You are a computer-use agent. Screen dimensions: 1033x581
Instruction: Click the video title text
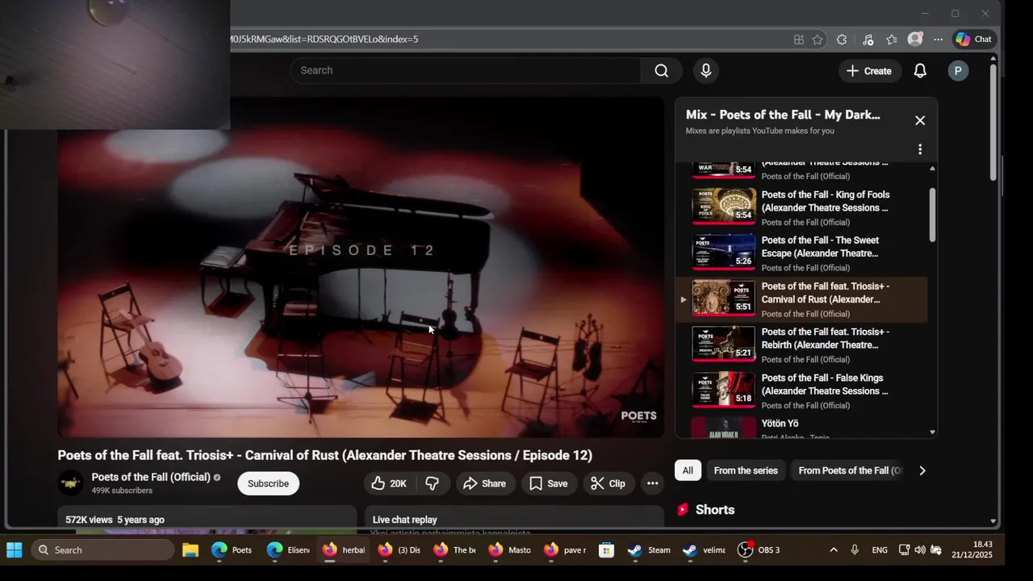[x=324, y=455]
